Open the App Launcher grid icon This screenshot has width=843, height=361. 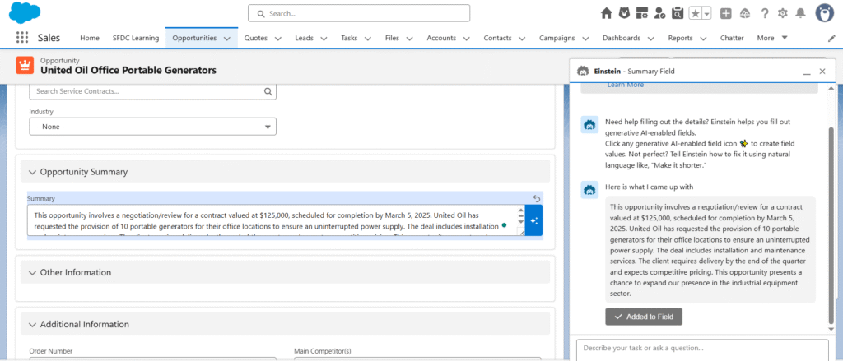[x=22, y=38]
